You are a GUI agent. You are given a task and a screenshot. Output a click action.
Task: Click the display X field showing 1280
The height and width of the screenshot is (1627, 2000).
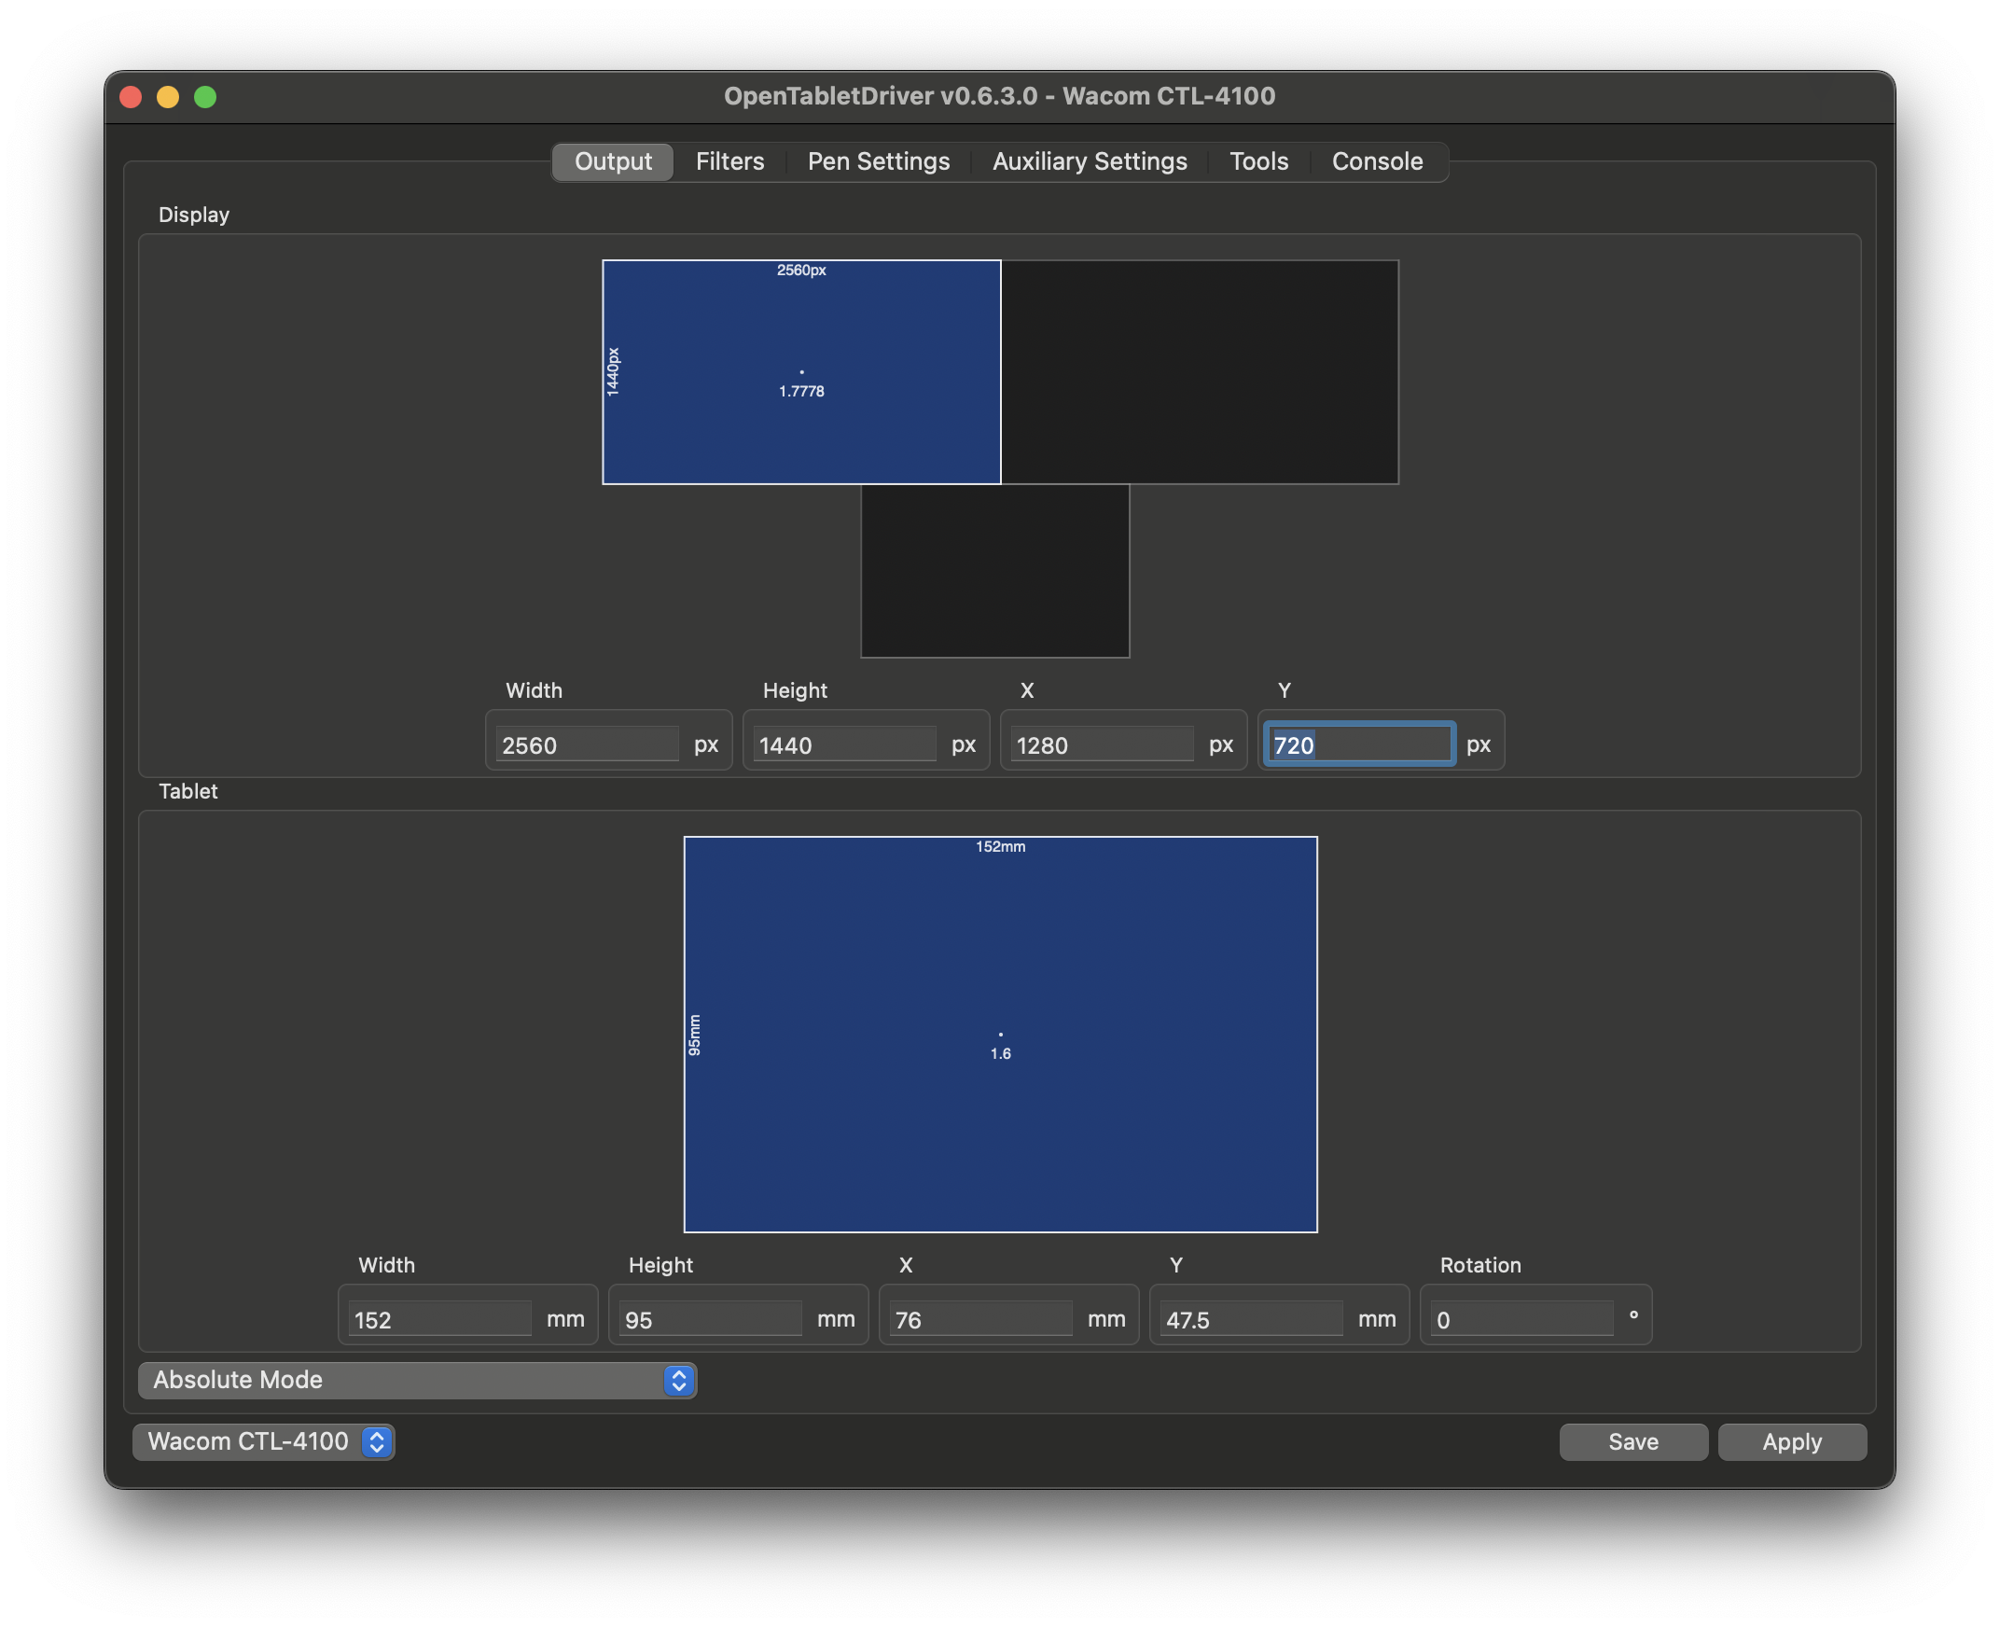click(1102, 744)
